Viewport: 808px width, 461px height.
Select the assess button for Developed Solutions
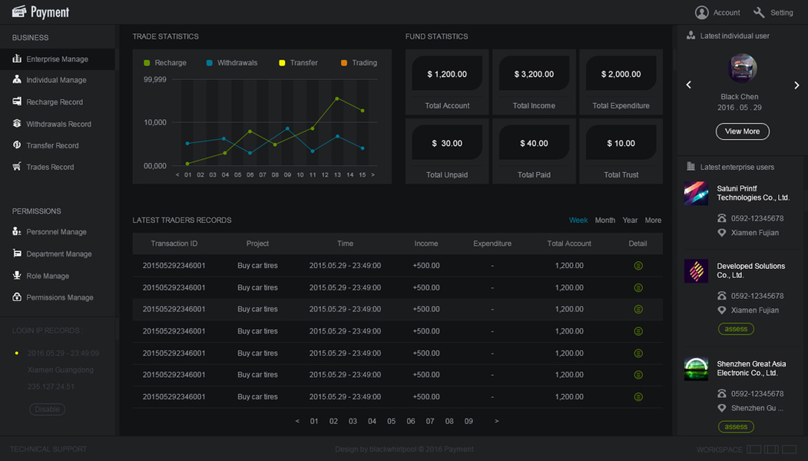pos(736,329)
